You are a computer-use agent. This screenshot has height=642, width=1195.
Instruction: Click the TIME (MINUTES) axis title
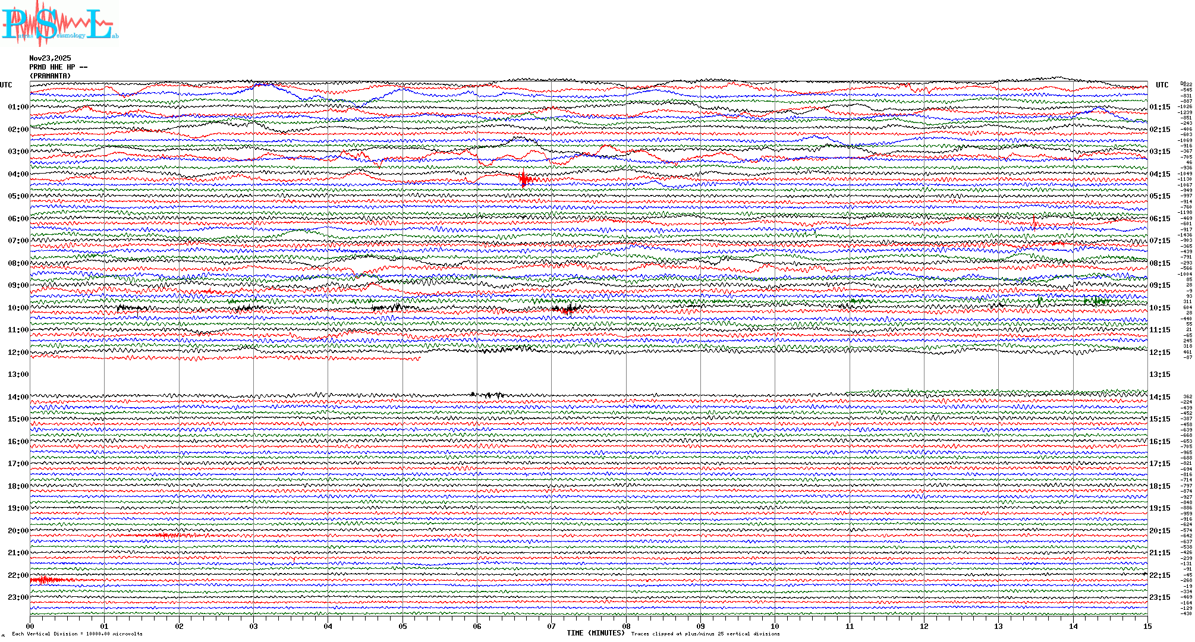click(x=595, y=633)
